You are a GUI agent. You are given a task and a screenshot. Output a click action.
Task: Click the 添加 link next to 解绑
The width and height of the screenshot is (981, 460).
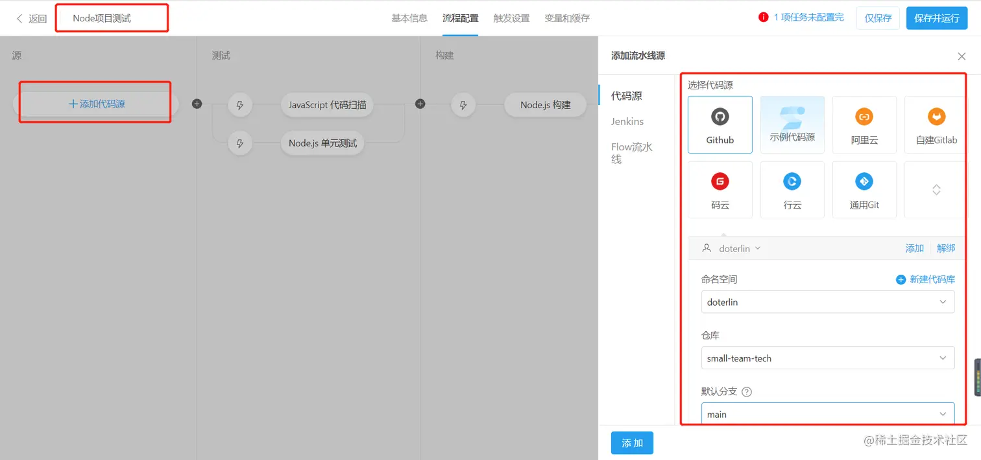tap(915, 248)
